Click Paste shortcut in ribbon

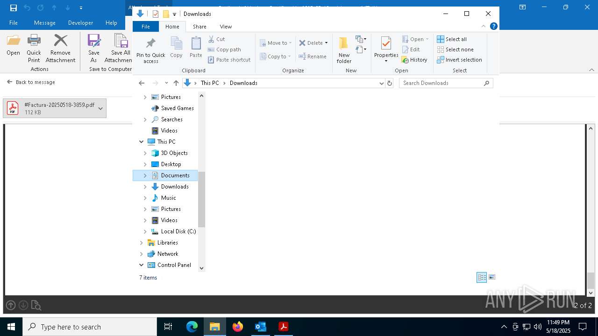coord(229,60)
